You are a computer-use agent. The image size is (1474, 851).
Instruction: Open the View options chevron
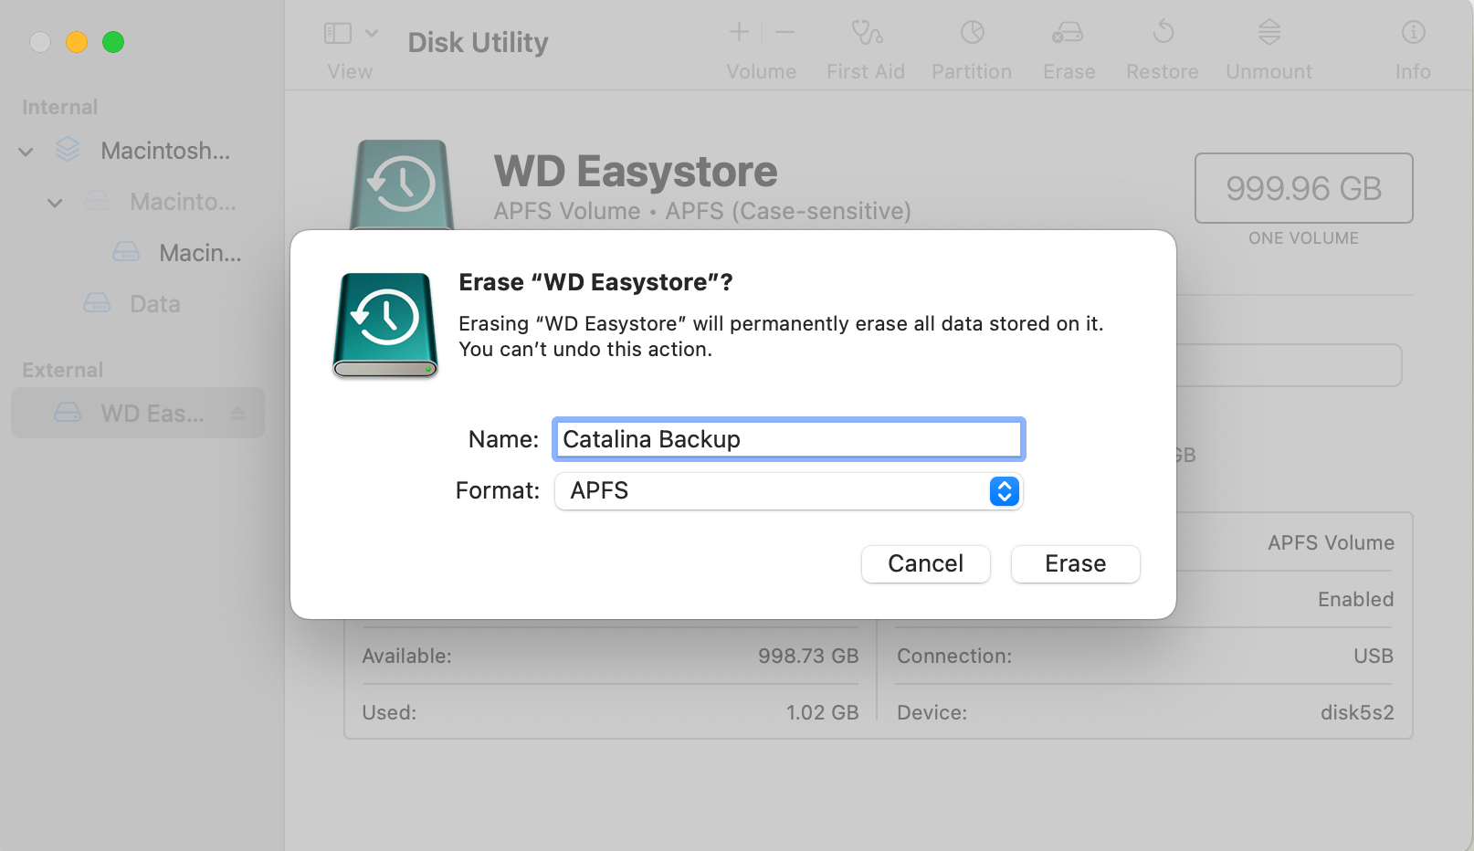click(x=369, y=32)
